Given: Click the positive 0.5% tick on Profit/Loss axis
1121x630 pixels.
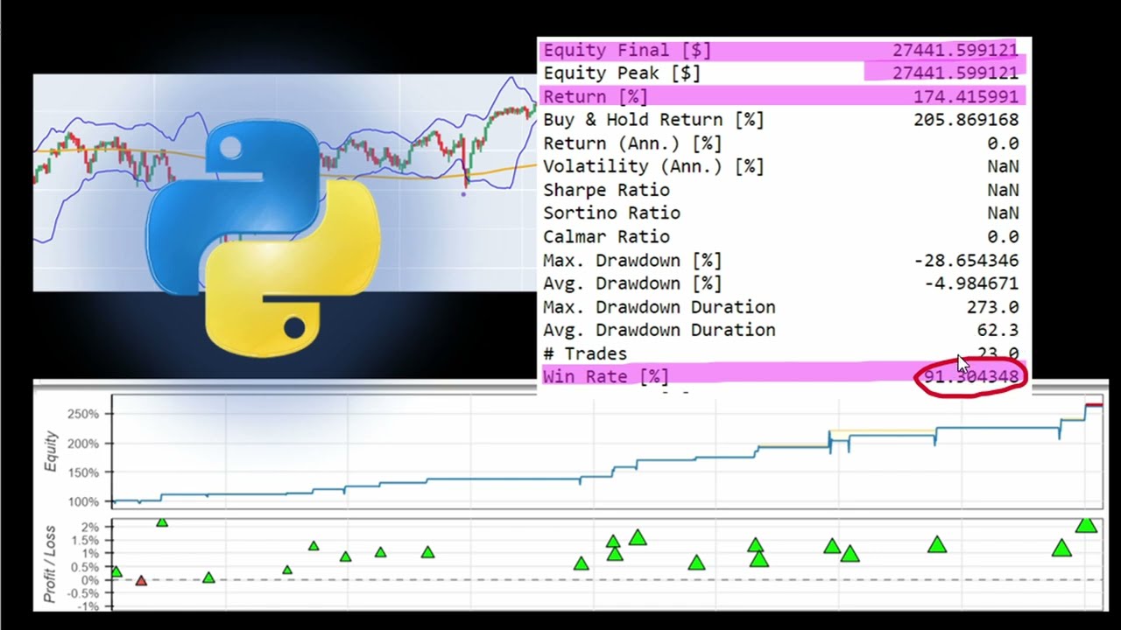Looking at the screenshot, I should click(84, 567).
